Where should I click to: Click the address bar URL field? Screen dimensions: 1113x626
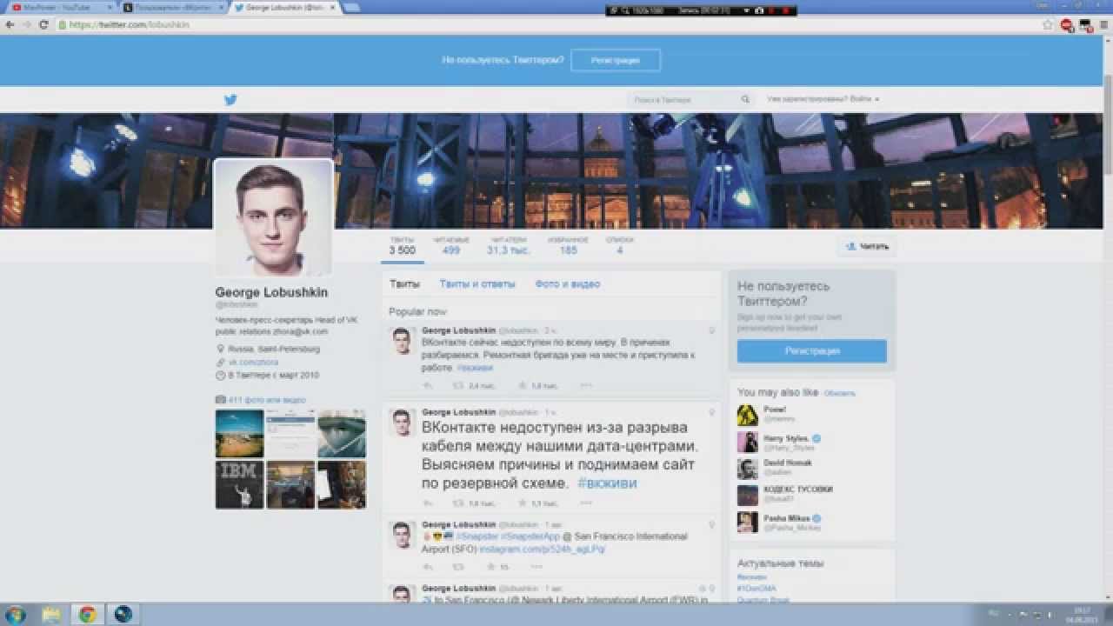[x=548, y=25]
